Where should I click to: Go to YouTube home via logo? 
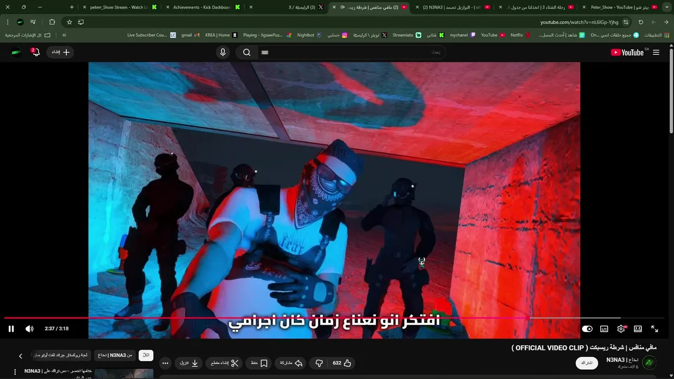[627, 52]
